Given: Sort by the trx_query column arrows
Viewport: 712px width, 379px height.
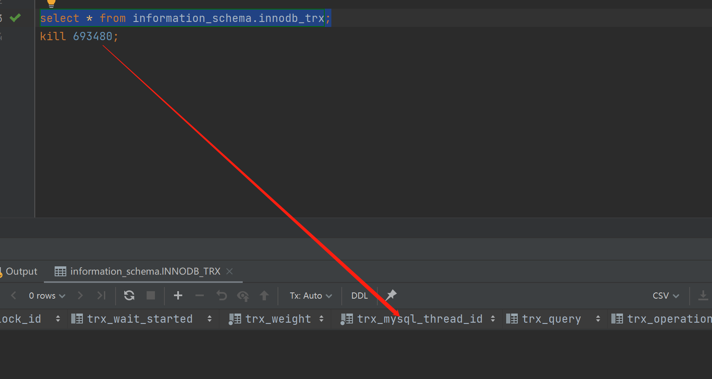Looking at the screenshot, I should tap(598, 319).
